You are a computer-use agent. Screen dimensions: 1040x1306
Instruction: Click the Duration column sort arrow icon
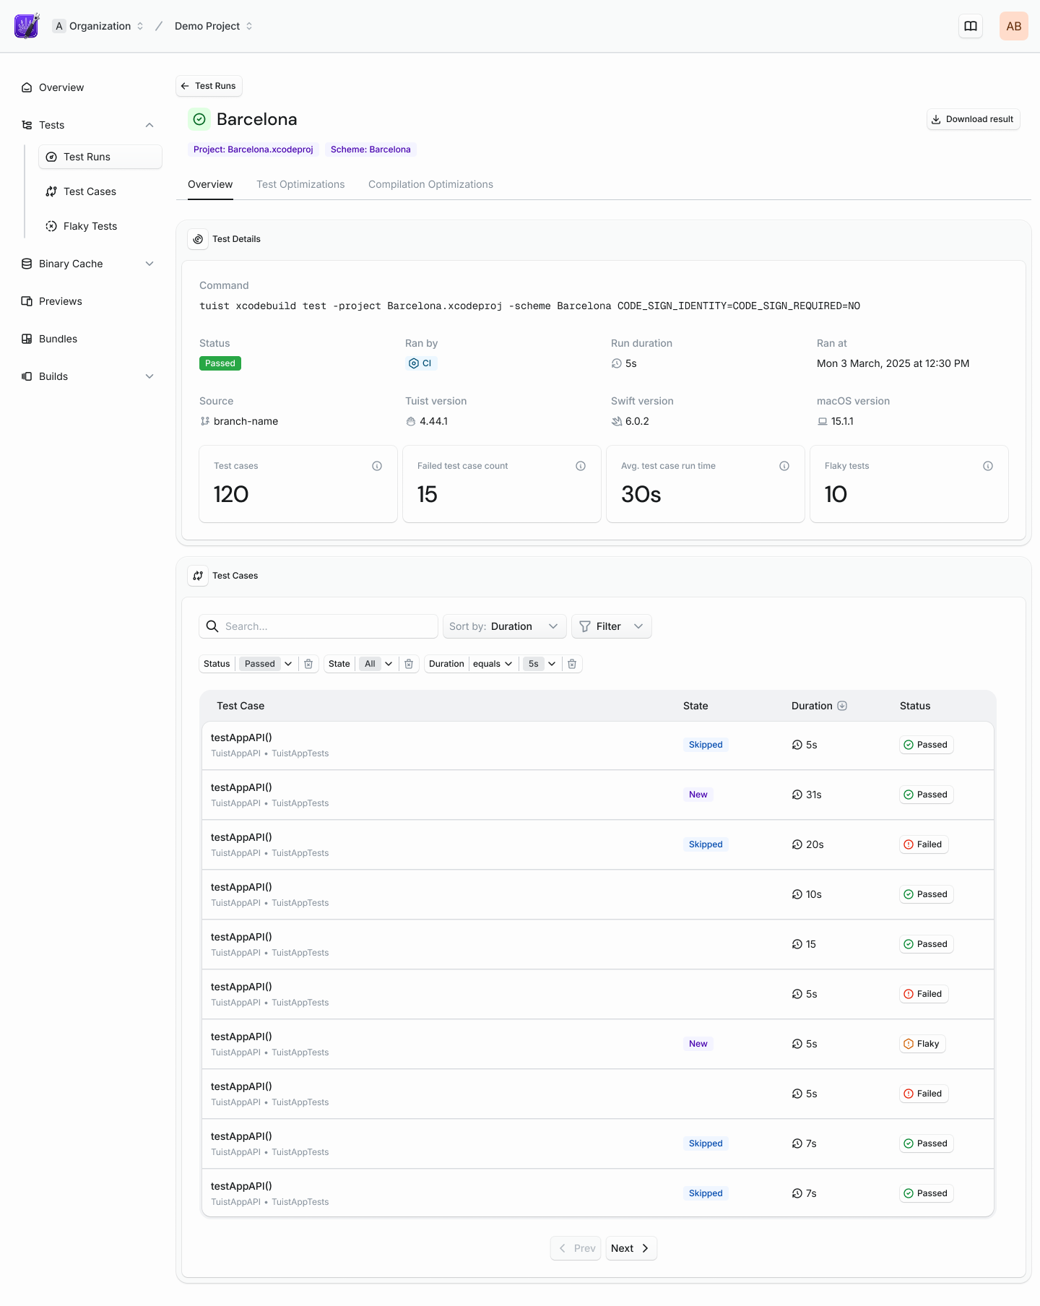pos(842,706)
